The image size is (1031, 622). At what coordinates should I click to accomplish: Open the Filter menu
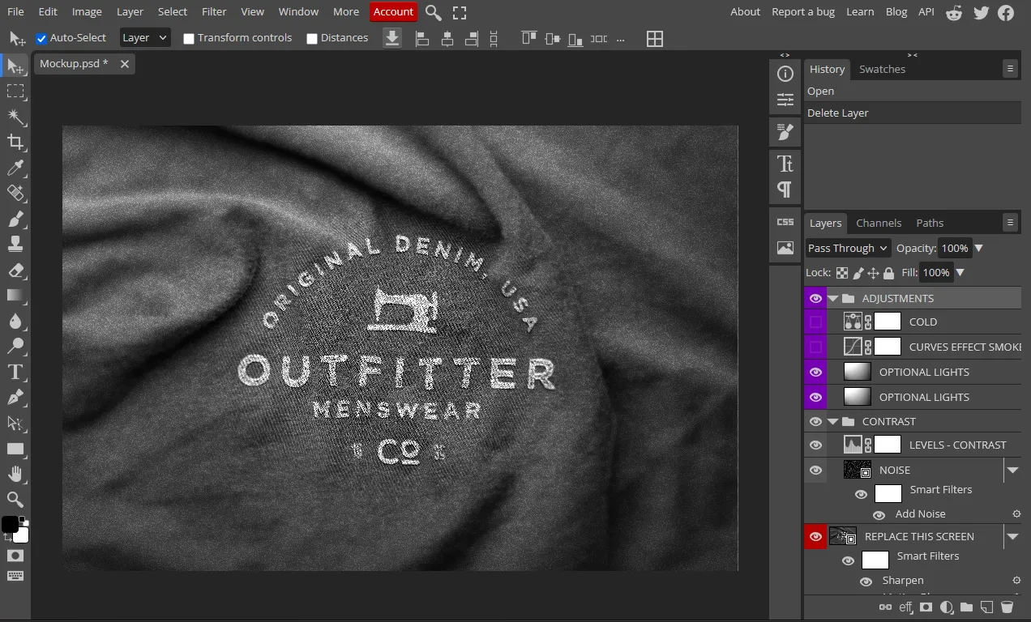click(x=214, y=11)
